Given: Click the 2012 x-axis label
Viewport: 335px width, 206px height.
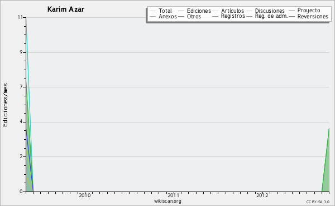Looking at the screenshot, I should pos(262,195).
